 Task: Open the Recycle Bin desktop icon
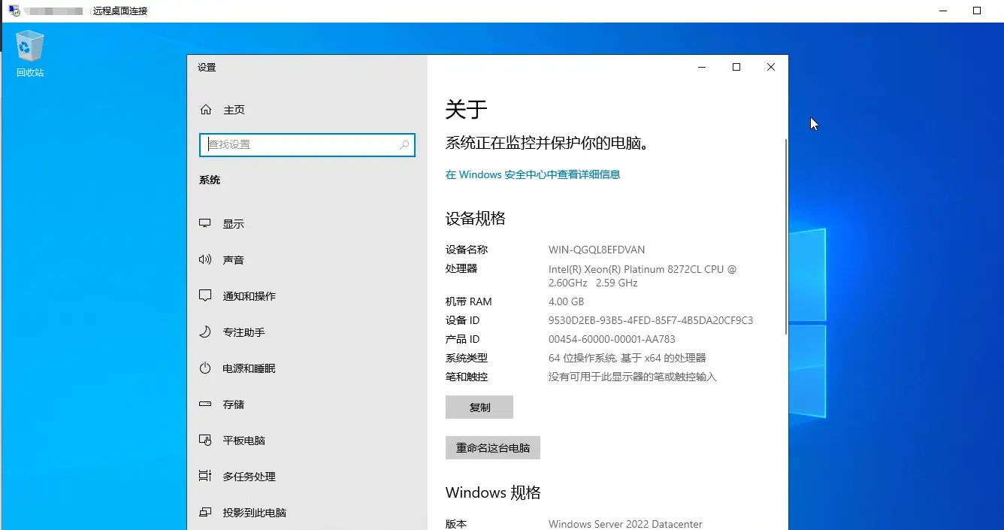coord(30,54)
